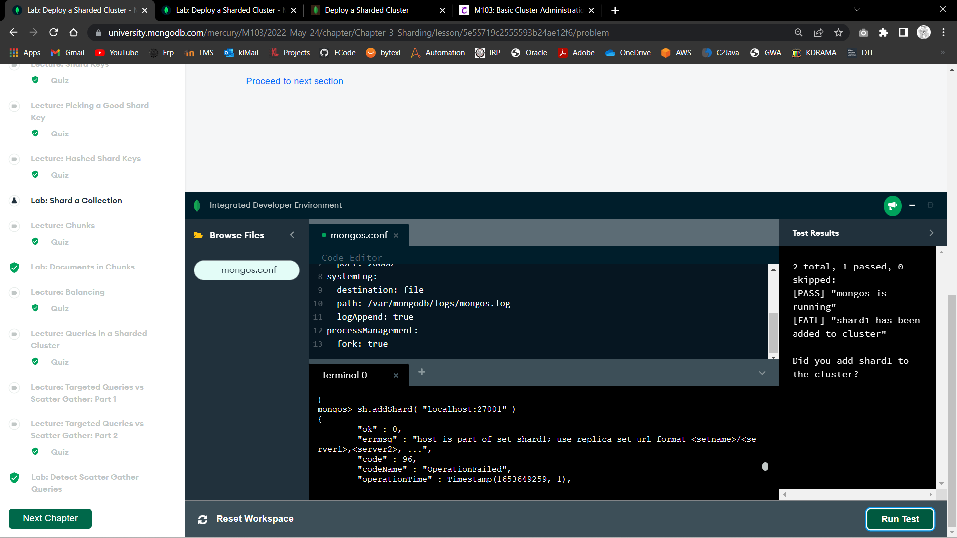Click the Reset Workspace refresh icon
957x538 pixels.
coord(203,519)
